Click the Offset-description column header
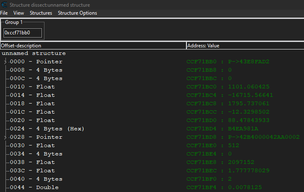The height and width of the screenshot is (192, 304). click(92, 46)
